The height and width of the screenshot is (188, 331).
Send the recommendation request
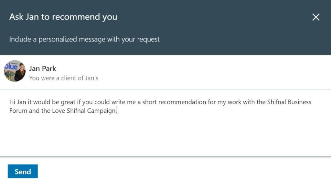coord(23,172)
